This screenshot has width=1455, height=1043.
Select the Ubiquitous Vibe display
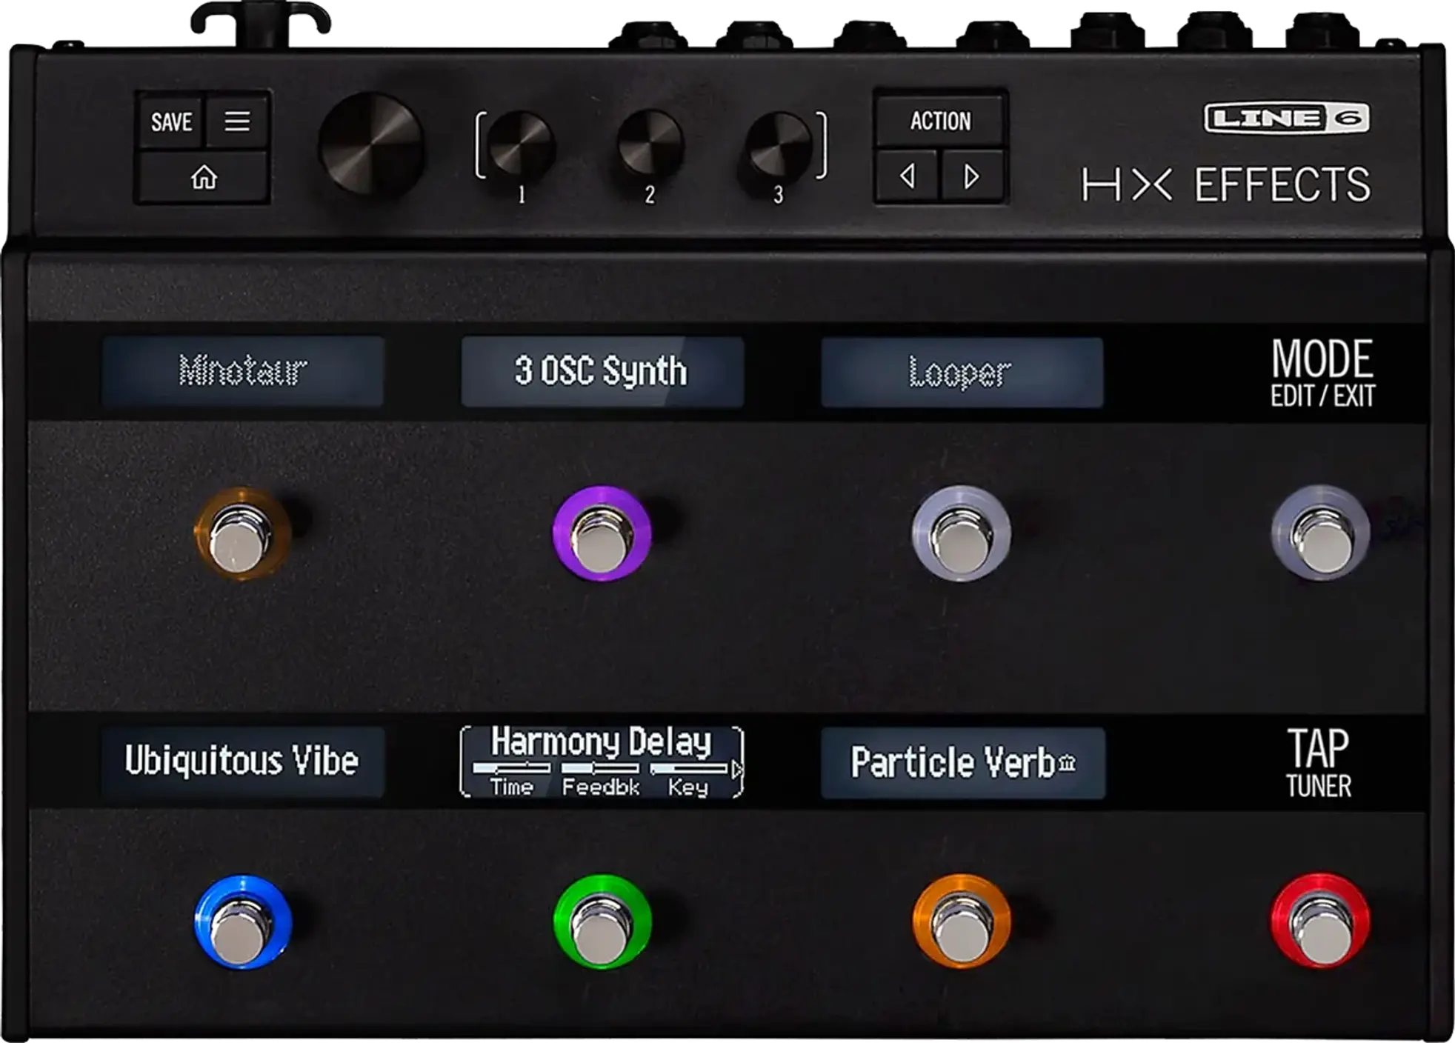pos(243,762)
